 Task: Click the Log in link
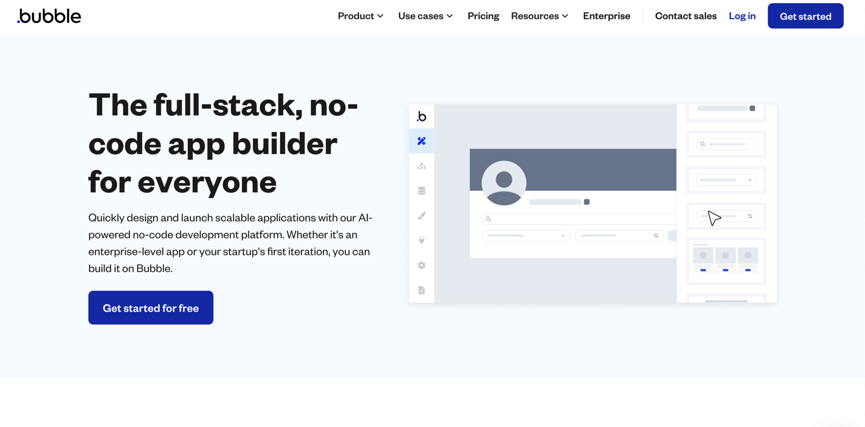click(x=742, y=16)
